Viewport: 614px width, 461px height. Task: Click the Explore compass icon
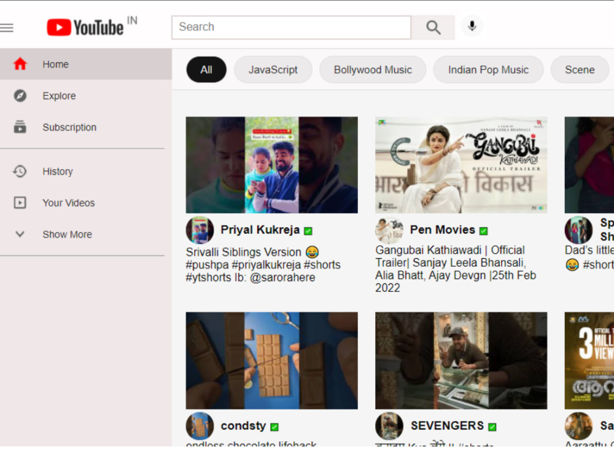(20, 96)
